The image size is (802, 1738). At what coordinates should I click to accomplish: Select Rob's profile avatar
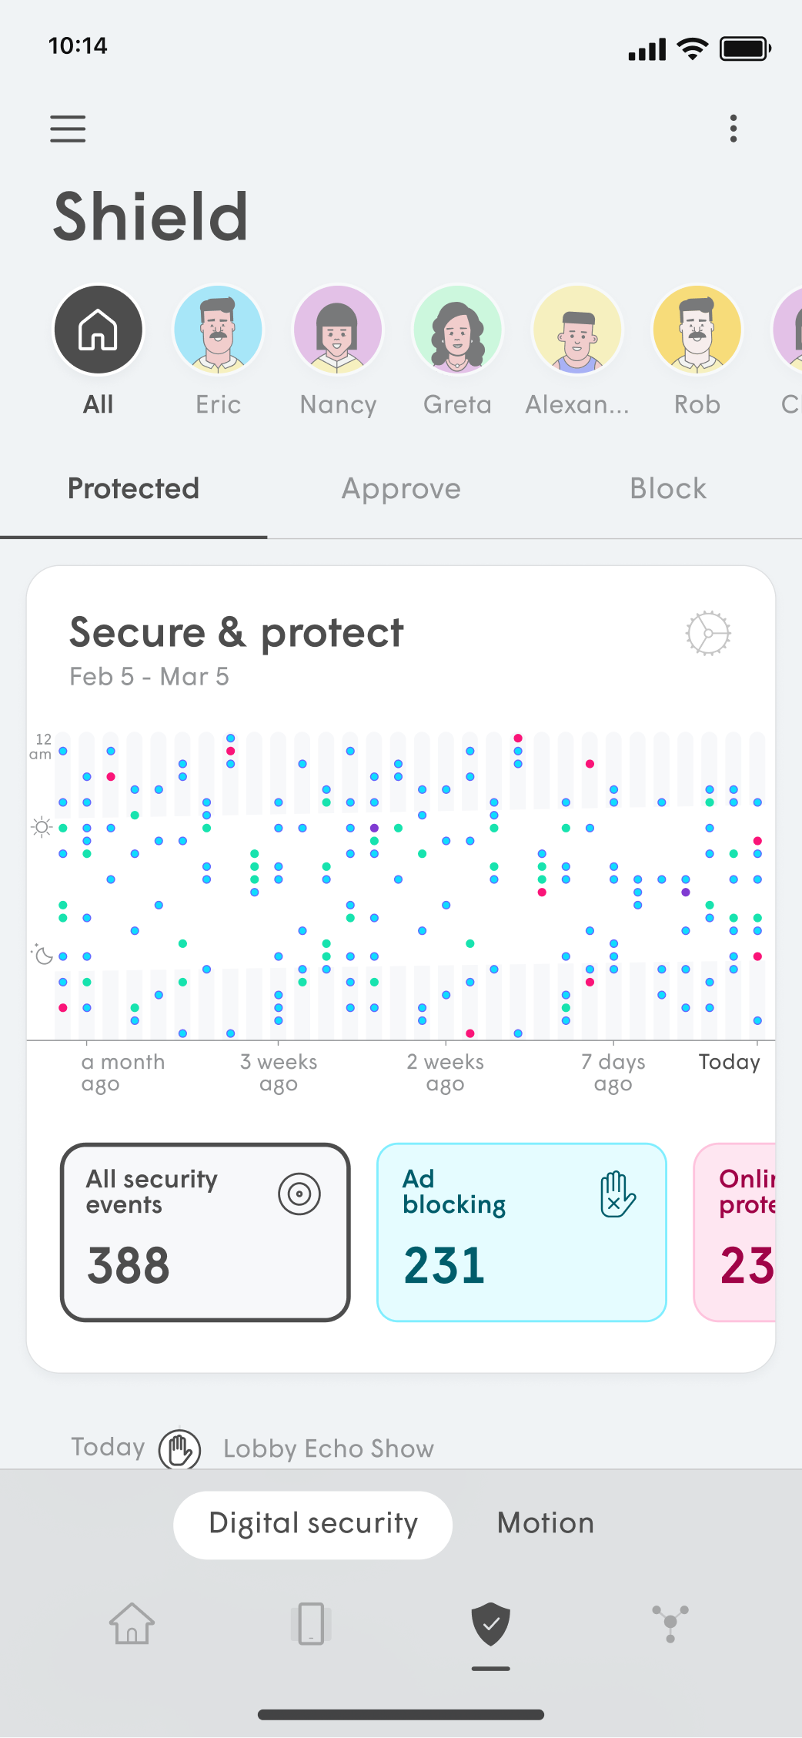pyautogui.click(x=697, y=330)
